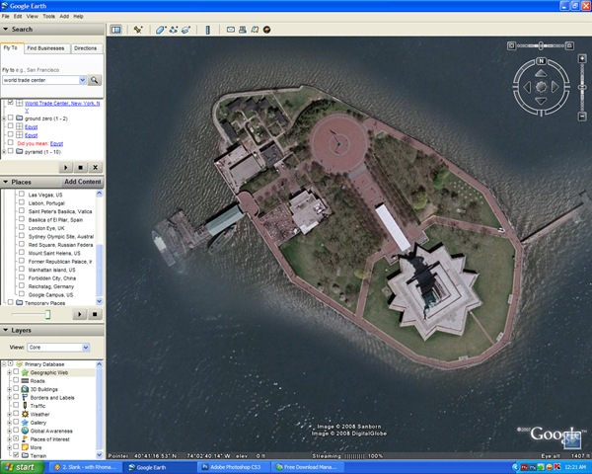Add an image overlay from the toolbar

click(x=186, y=30)
